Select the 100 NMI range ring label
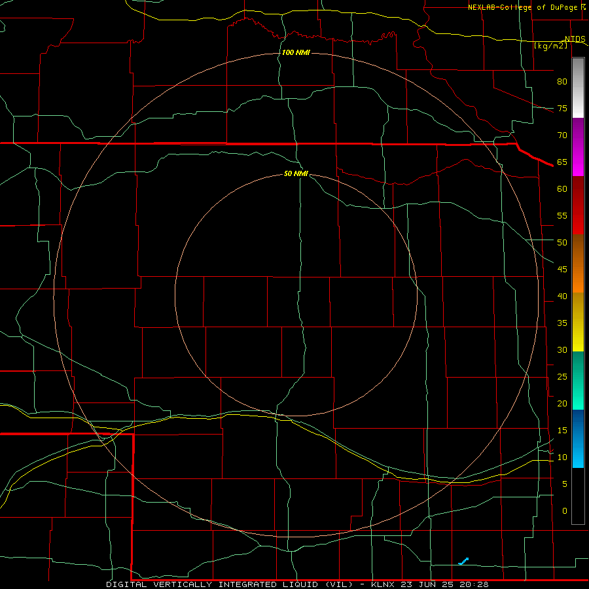The image size is (589, 589). (296, 52)
